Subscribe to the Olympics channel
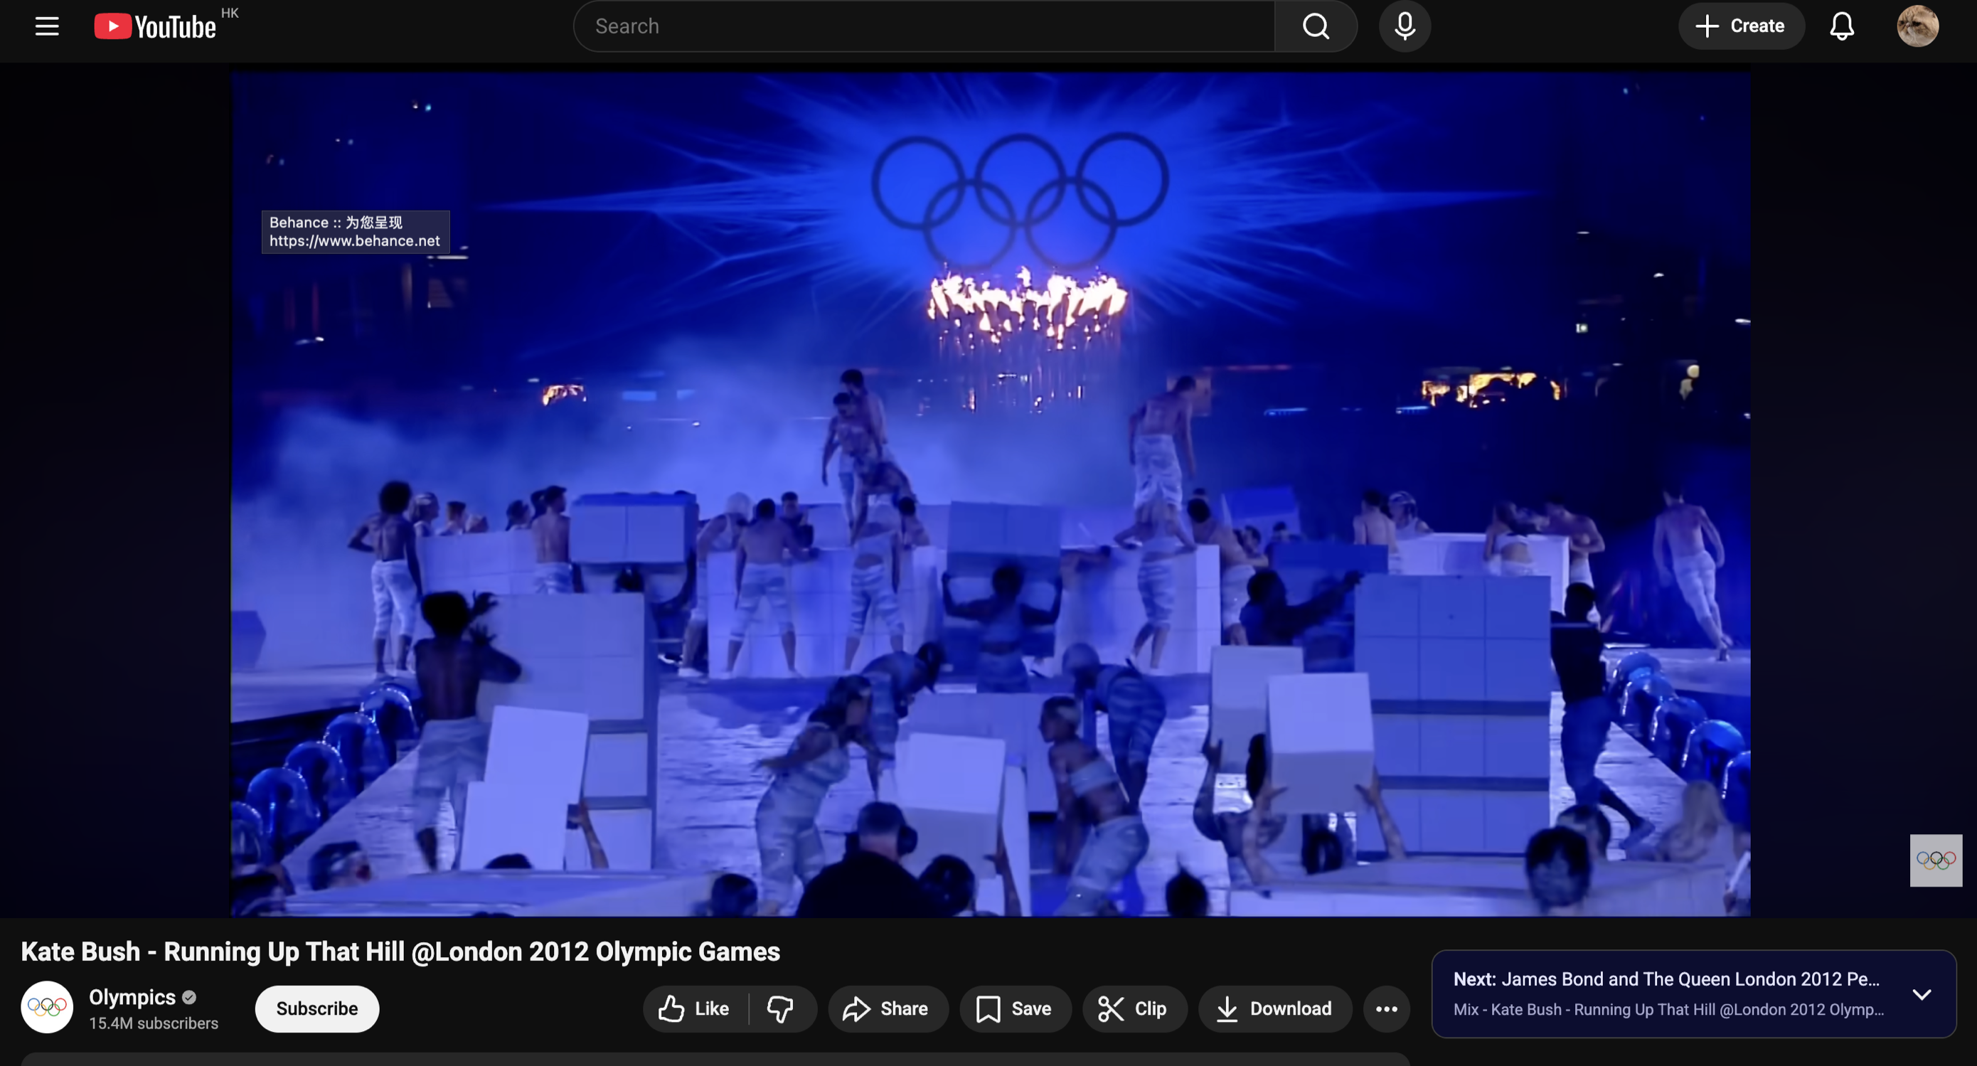 click(317, 1008)
